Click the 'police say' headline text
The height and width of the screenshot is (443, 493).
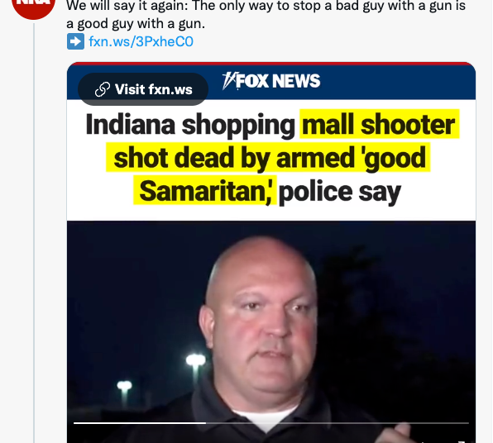pos(340,192)
